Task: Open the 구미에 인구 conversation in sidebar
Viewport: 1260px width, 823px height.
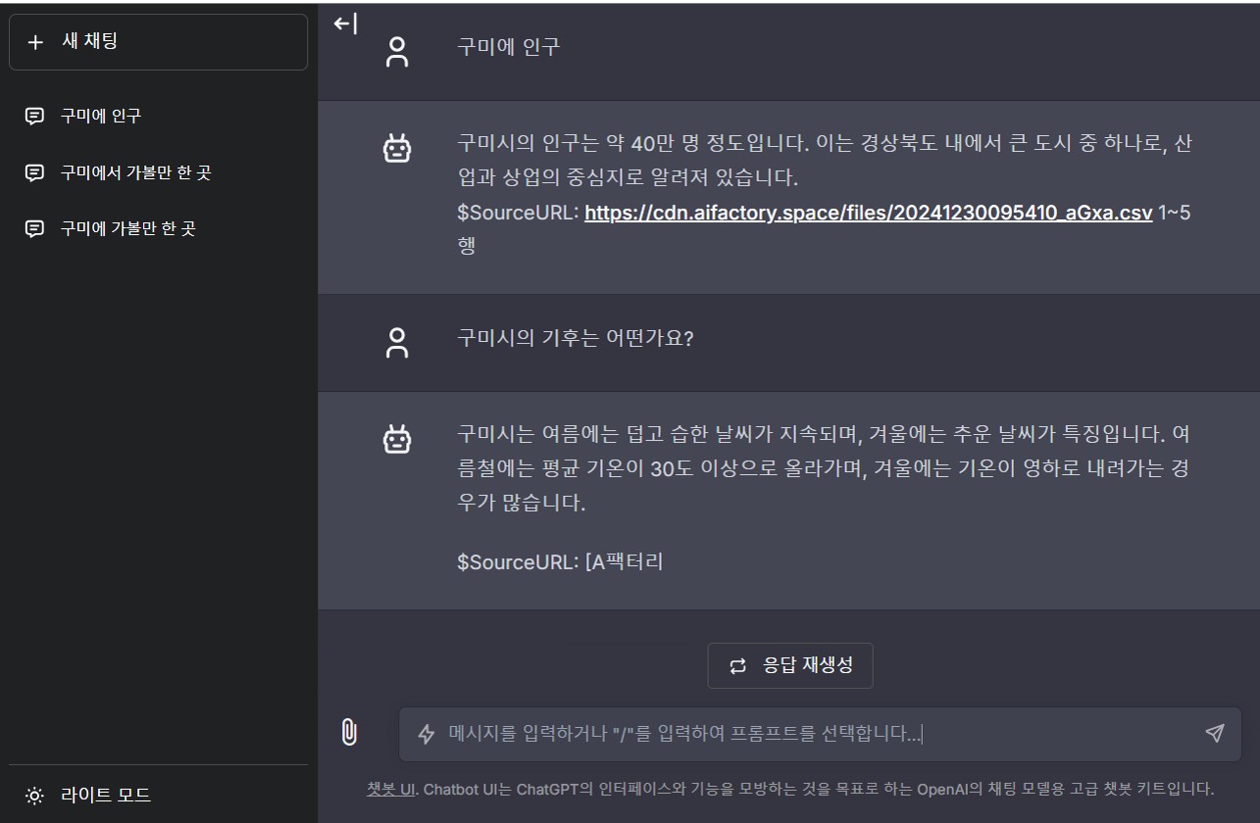Action: 100,116
